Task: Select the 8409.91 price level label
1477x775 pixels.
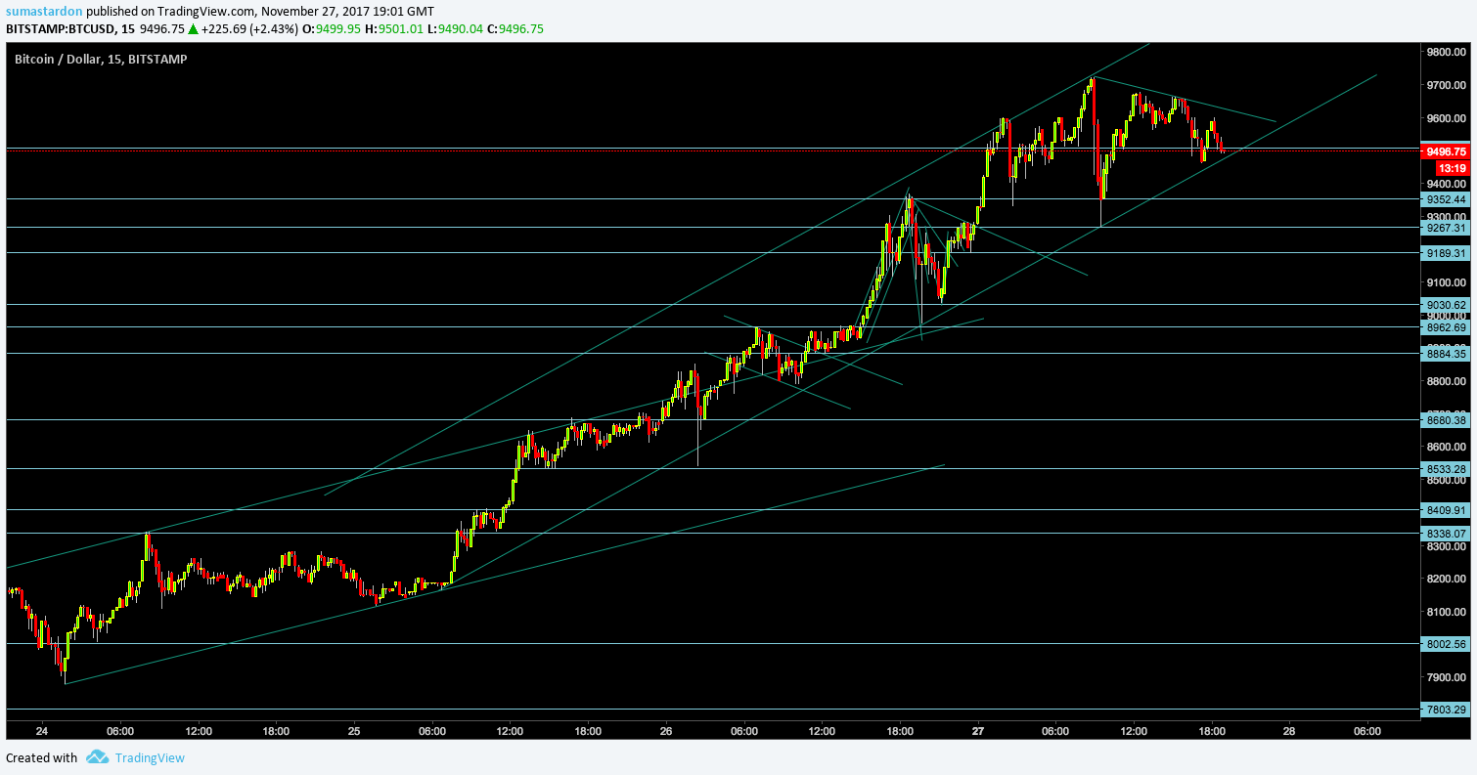Action: pyautogui.click(x=1446, y=510)
